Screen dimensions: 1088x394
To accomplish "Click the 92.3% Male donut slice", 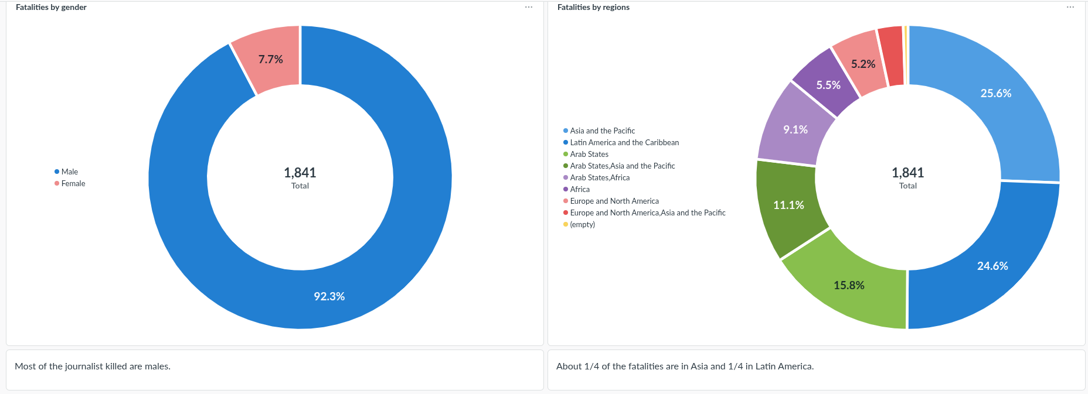I will pyautogui.click(x=329, y=296).
